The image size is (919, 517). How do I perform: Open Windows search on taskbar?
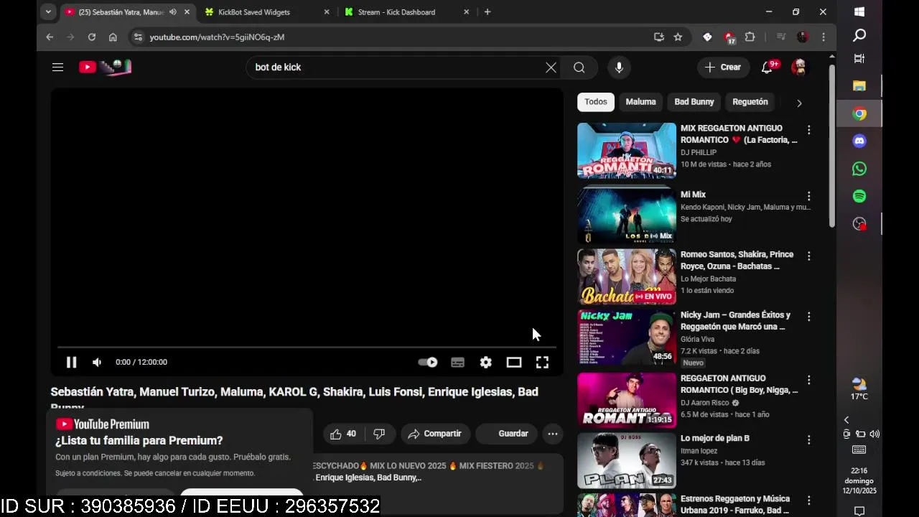(859, 35)
